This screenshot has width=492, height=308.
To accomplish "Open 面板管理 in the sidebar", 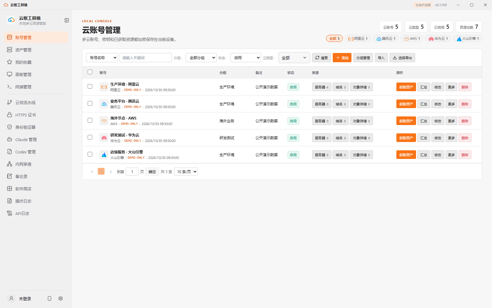I will pyautogui.click(x=36, y=74).
